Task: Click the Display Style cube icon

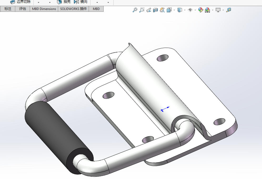Action: [x=180, y=10]
